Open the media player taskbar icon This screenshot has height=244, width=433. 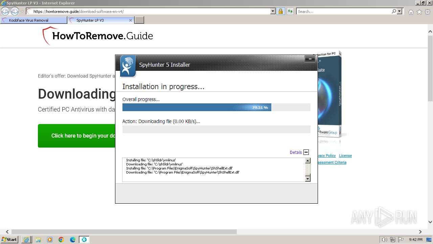[50, 240]
